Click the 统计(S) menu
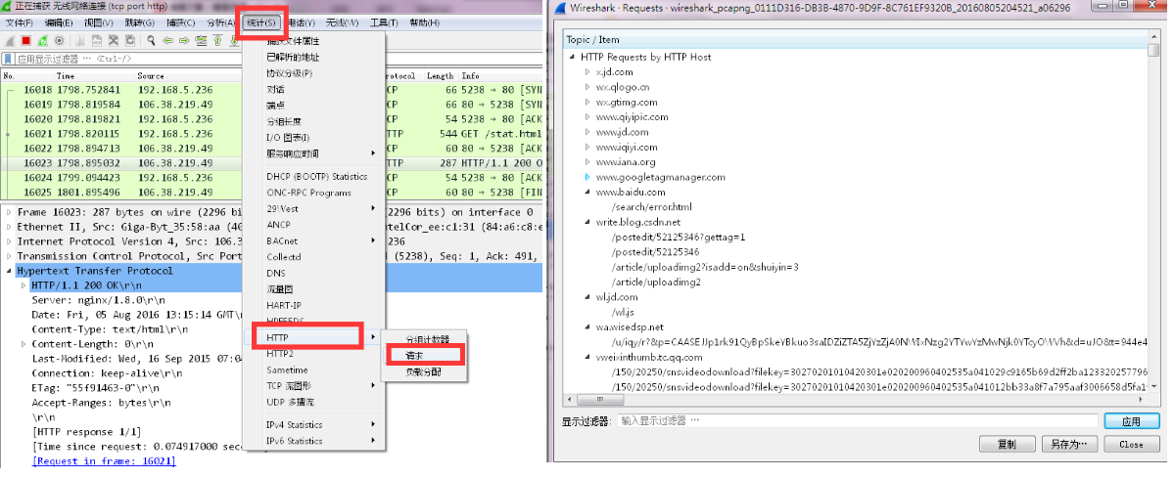This screenshot has height=478, width=1174. pyautogui.click(x=260, y=23)
